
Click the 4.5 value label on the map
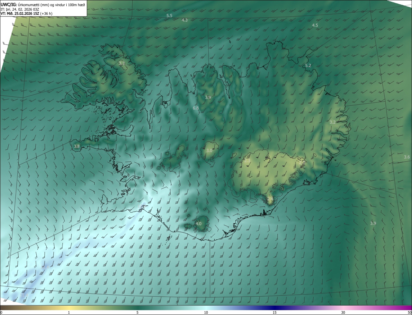click(315, 25)
